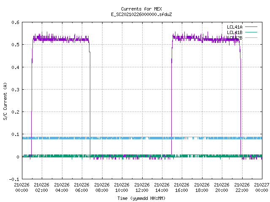
Task: Click the LCL41A legend label
Action: click(x=235, y=27)
